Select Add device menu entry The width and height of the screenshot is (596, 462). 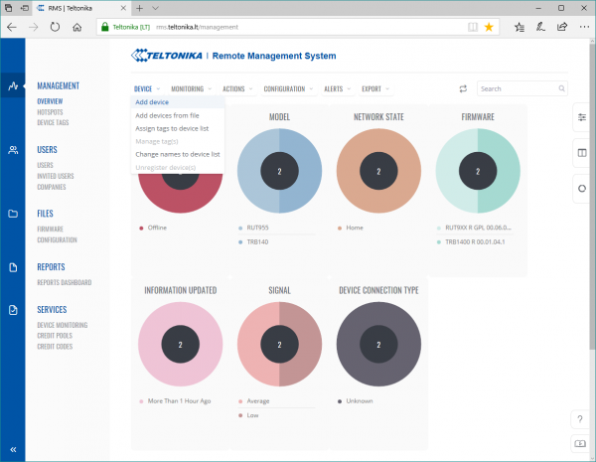[178, 102]
